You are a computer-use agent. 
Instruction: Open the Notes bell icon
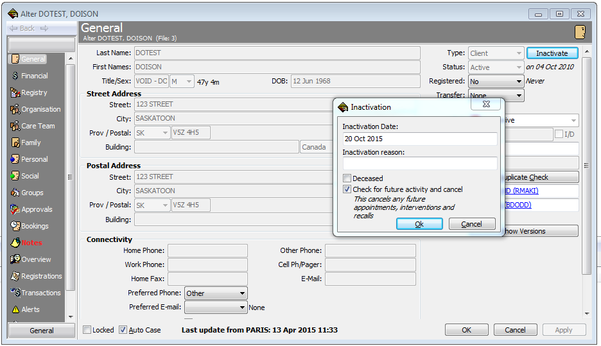(x=15, y=243)
